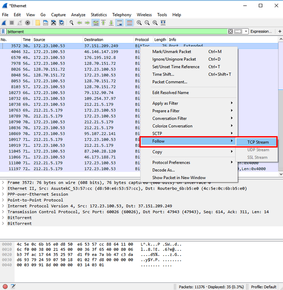This screenshot has height=290, width=283.
Task: Expand the Internet Protocol Version 4 tree
Action: (x=3, y=206)
